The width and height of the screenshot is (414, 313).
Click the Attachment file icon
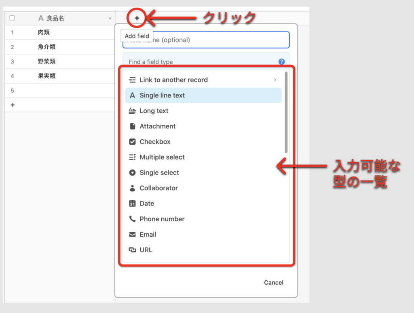132,126
